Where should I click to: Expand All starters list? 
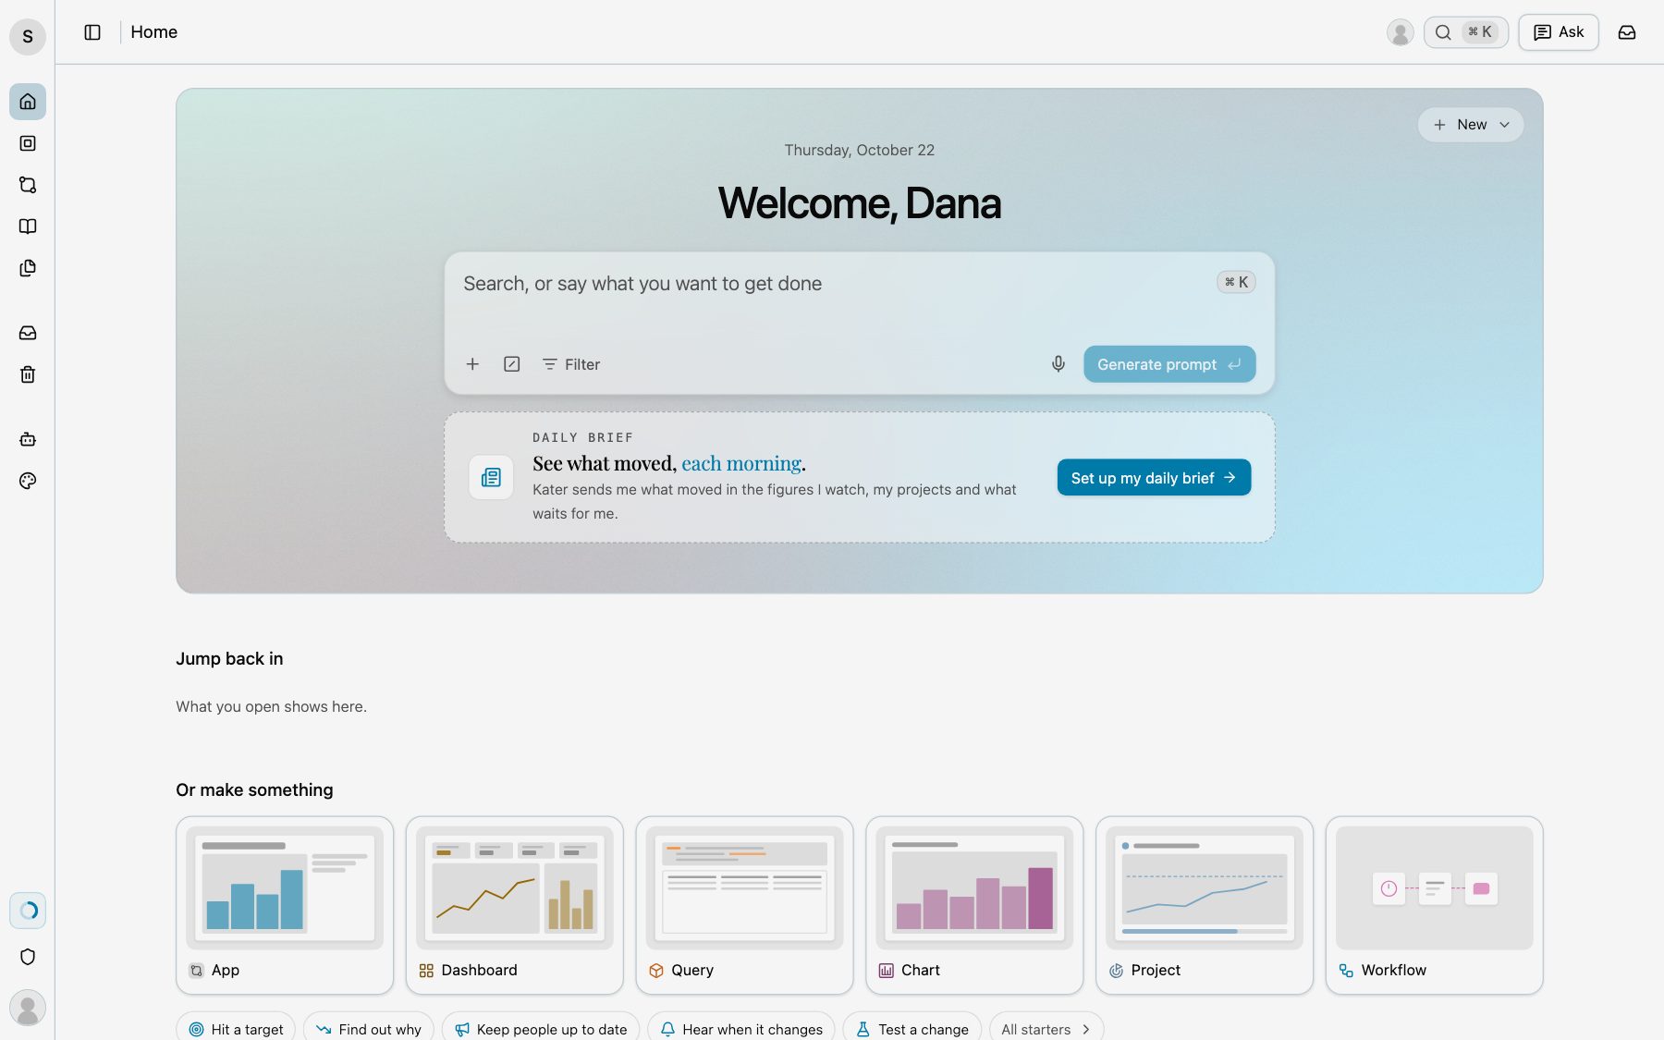(1046, 1029)
